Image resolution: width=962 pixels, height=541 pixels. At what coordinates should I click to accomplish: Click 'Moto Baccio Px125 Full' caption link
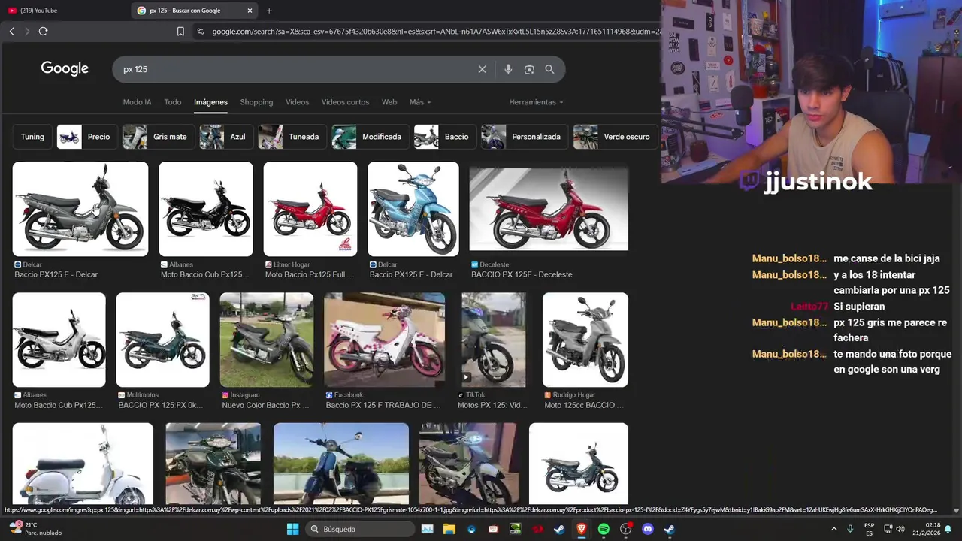[x=309, y=274]
